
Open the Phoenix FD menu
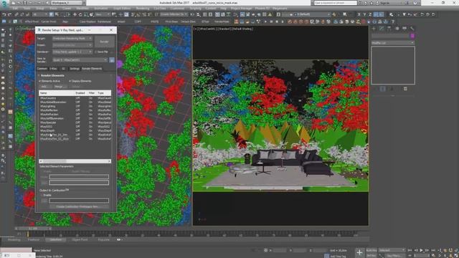(262, 9)
